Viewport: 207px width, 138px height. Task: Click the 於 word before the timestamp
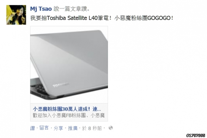pos(84,128)
